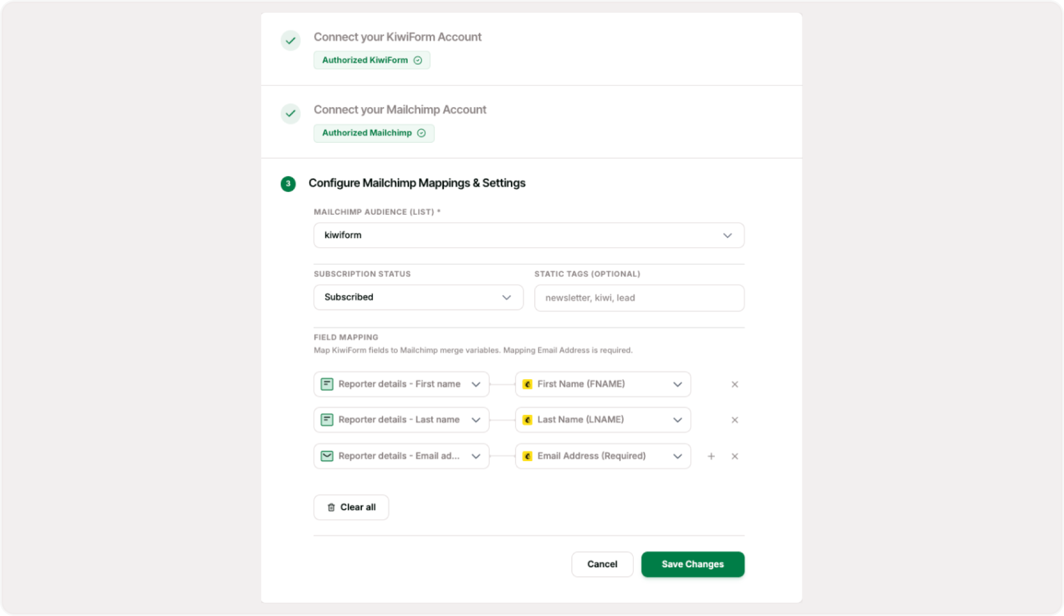
Task: Open the Last Name (LNAME) merge field dropdown
Action: click(603, 420)
